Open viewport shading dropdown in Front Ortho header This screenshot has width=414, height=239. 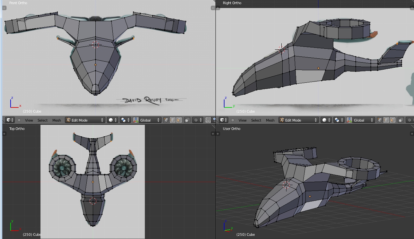(112, 120)
